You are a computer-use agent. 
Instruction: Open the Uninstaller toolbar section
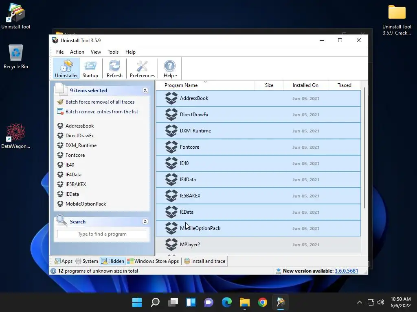tap(66, 69)
